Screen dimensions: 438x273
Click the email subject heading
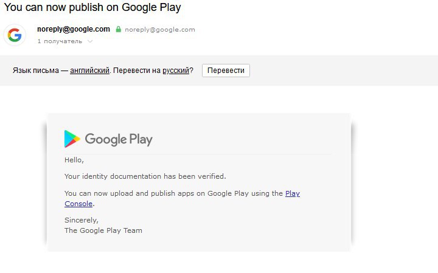coord(92,8)
